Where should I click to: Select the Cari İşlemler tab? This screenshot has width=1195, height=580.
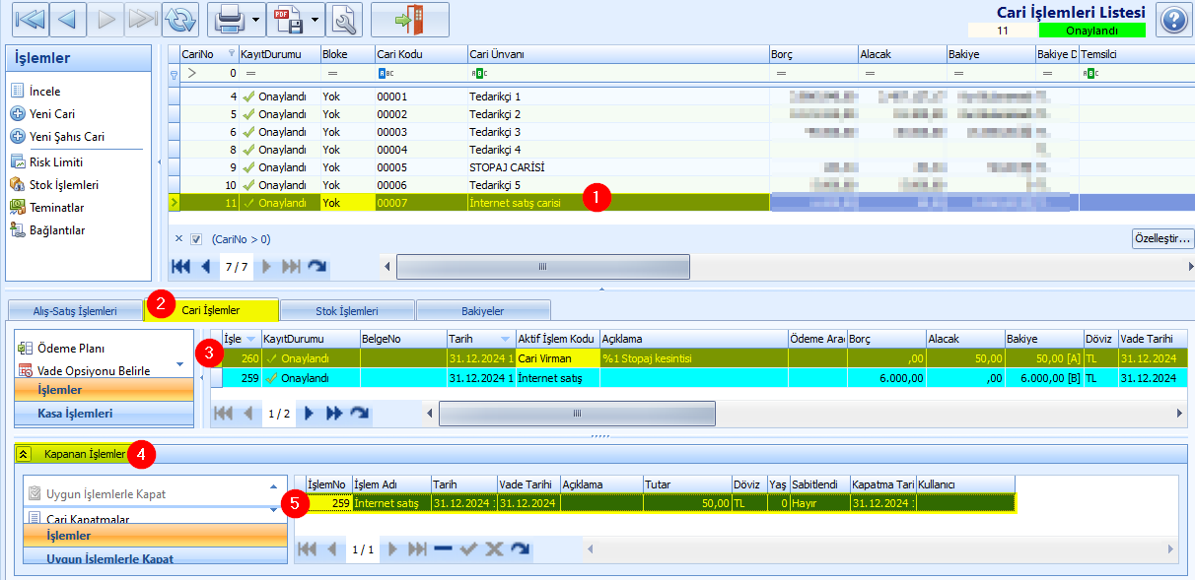pyautogui.click(x=211, y=310)
